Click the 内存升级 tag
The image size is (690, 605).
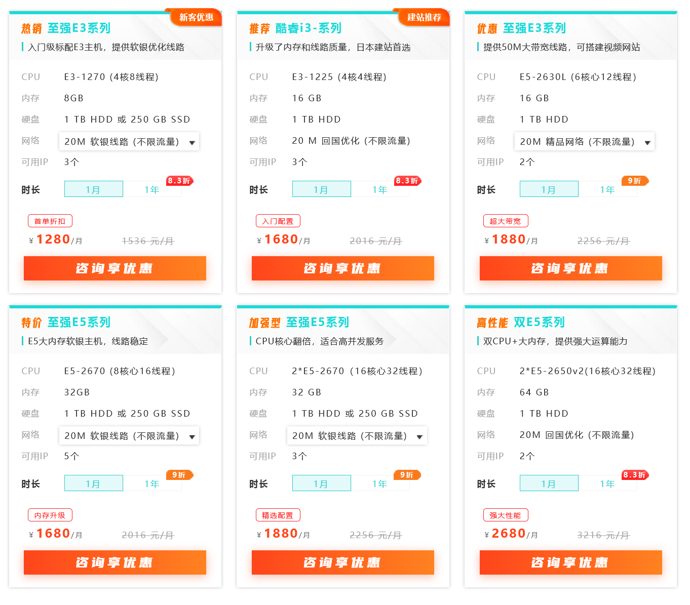tap(50, 515)
